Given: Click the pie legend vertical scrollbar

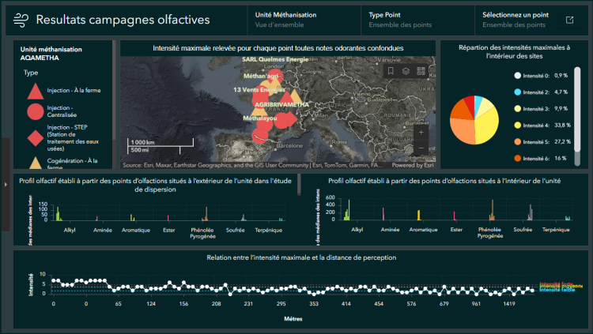Looking at the screenshot, I should (x=577, y=110).
